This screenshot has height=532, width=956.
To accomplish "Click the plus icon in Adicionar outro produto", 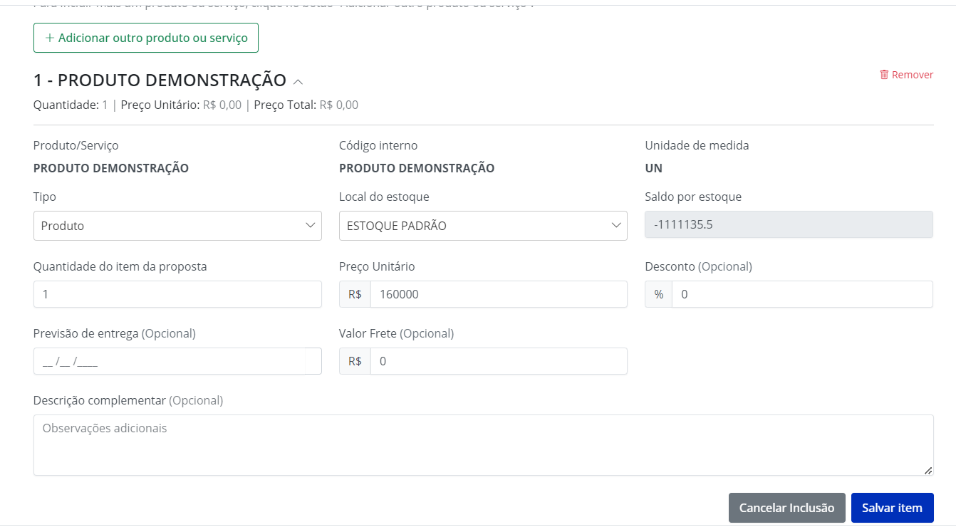I will tap(50, 38).
